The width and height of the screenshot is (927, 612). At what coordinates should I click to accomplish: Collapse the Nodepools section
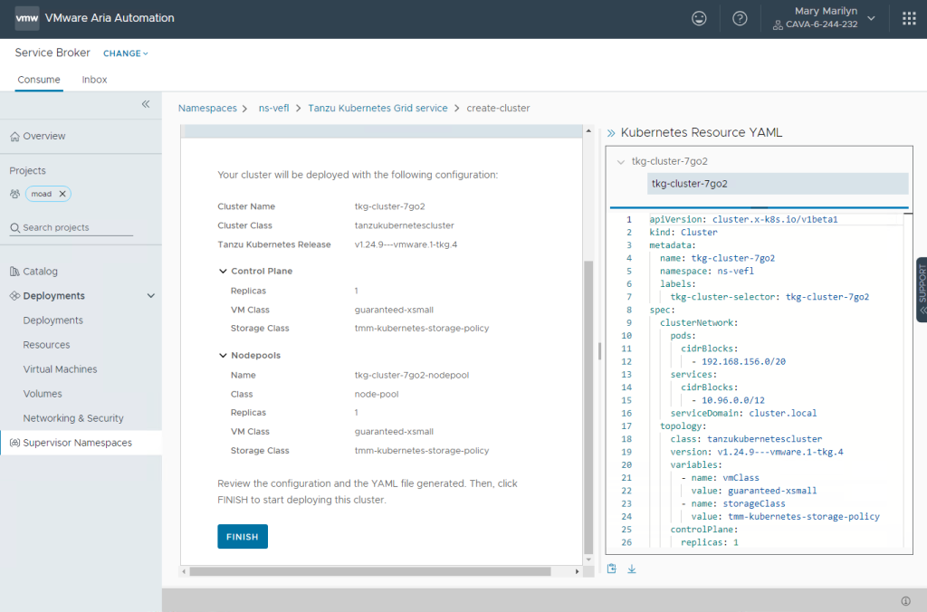(x=223, y=355)
